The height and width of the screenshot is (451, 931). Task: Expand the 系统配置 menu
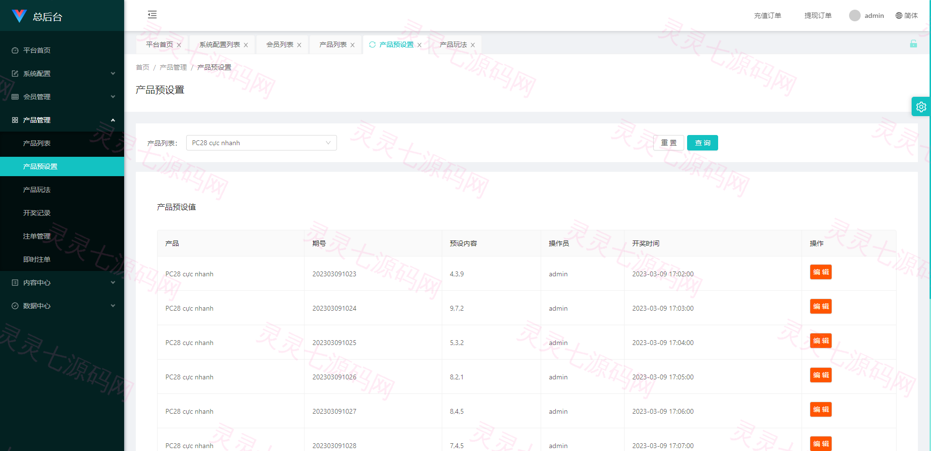[x=62, y=74]
